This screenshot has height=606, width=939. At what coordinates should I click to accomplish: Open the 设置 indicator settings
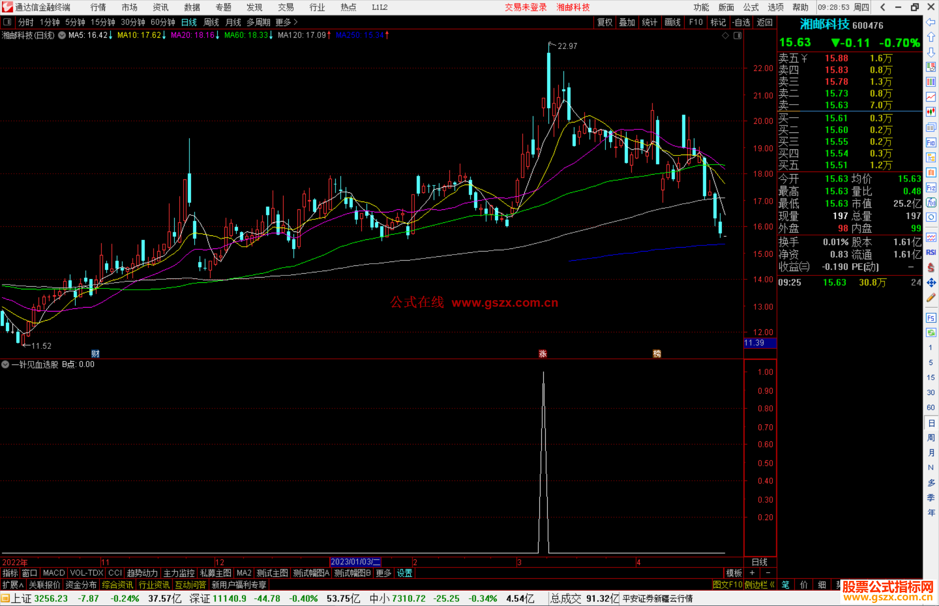(x=404, y=573)
